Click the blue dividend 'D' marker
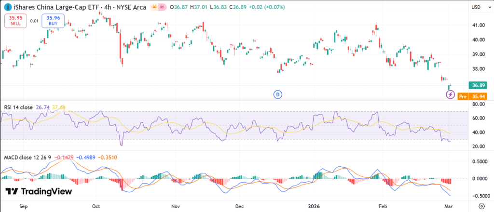This screenshot has height=212, width=494. pyautogui.click(x=277, y=94)
